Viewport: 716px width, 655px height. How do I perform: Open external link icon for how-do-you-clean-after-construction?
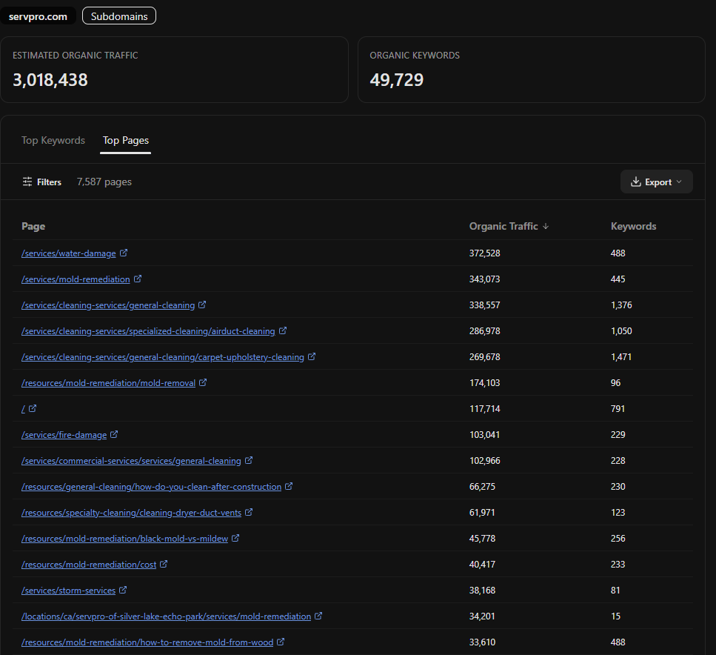coord(289,486)
